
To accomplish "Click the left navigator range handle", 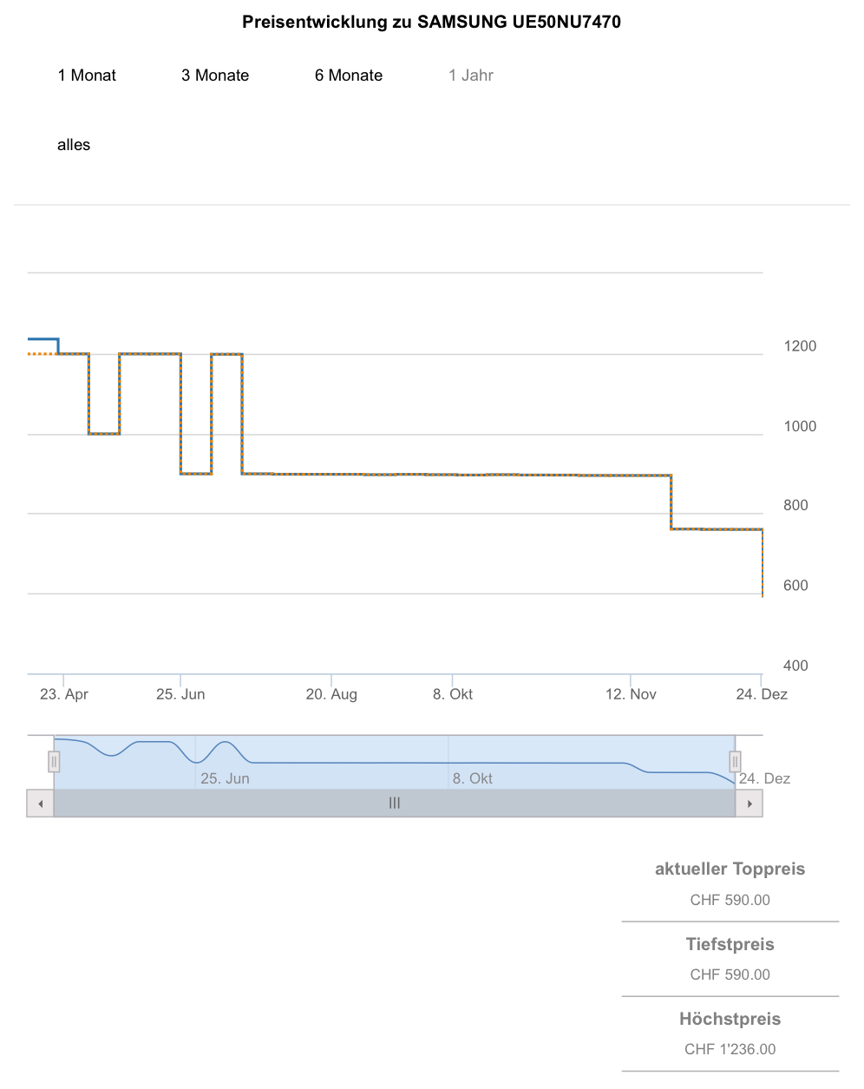I will (x=54, y=762).
